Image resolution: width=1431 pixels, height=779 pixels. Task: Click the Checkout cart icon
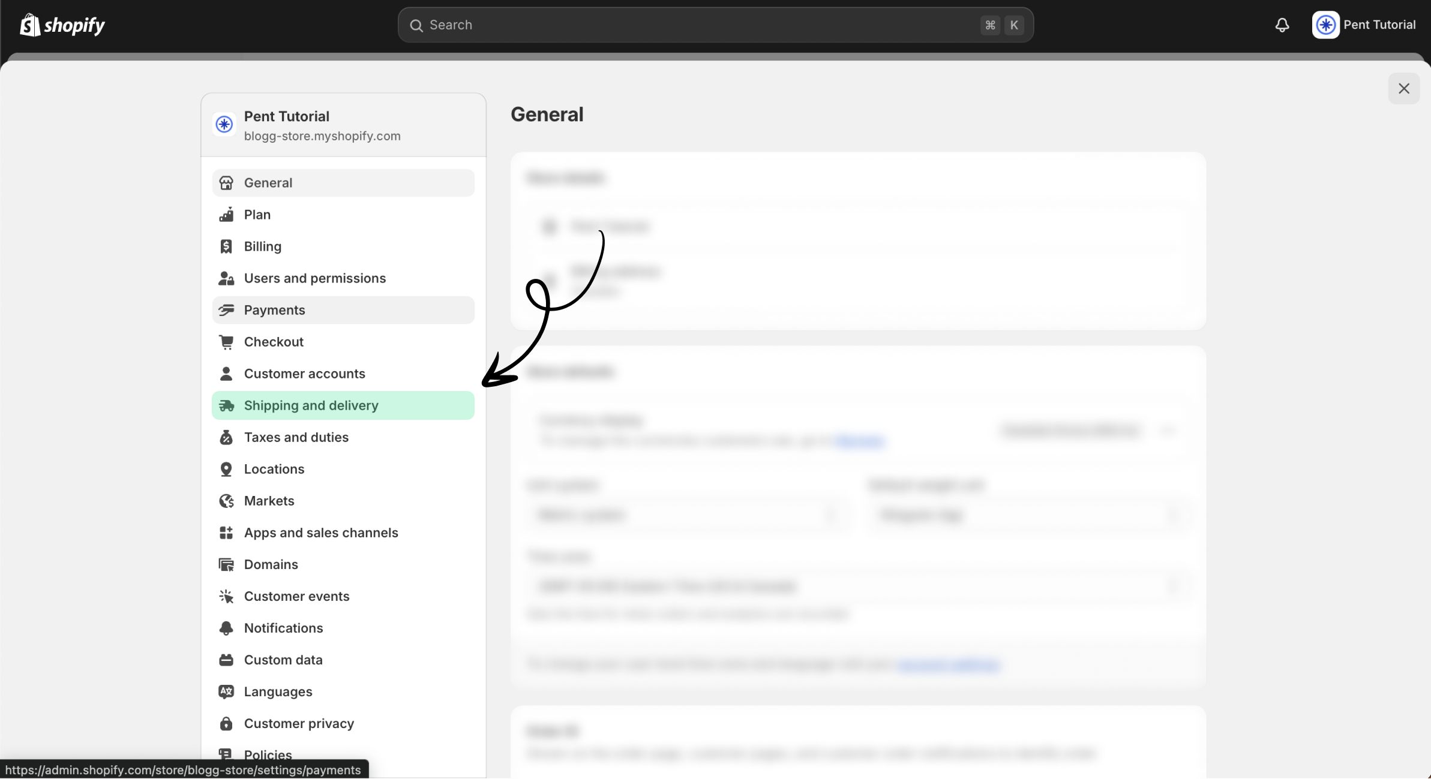[x=226, y=342]
